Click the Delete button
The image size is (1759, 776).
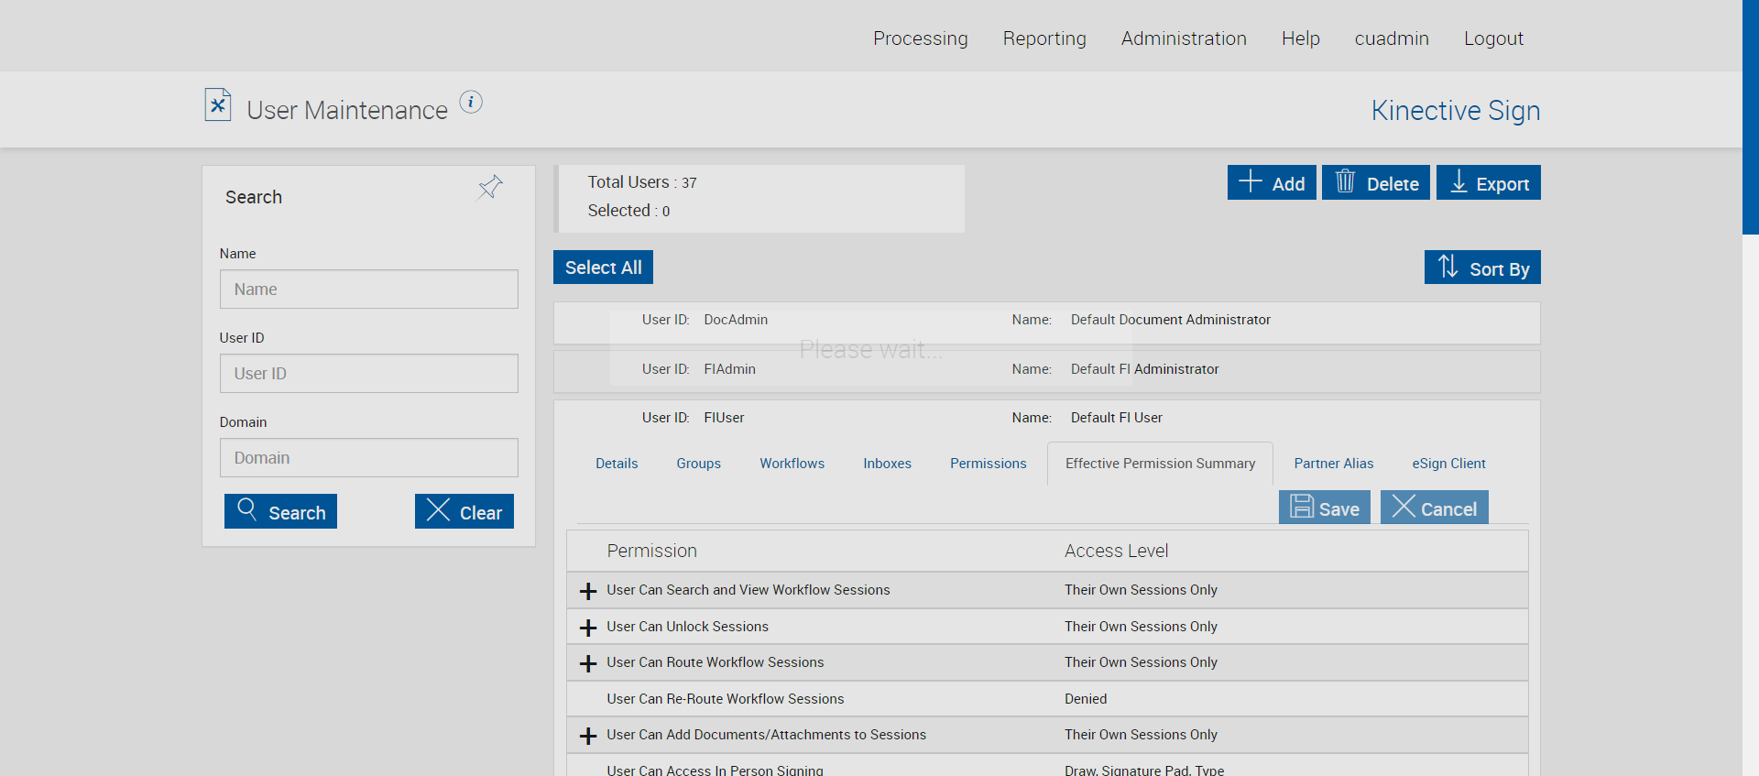pos(1376,182)
